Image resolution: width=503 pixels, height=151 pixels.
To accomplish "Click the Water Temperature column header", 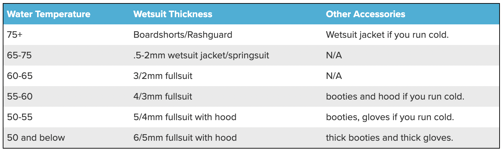I will [x=48, y=14].
